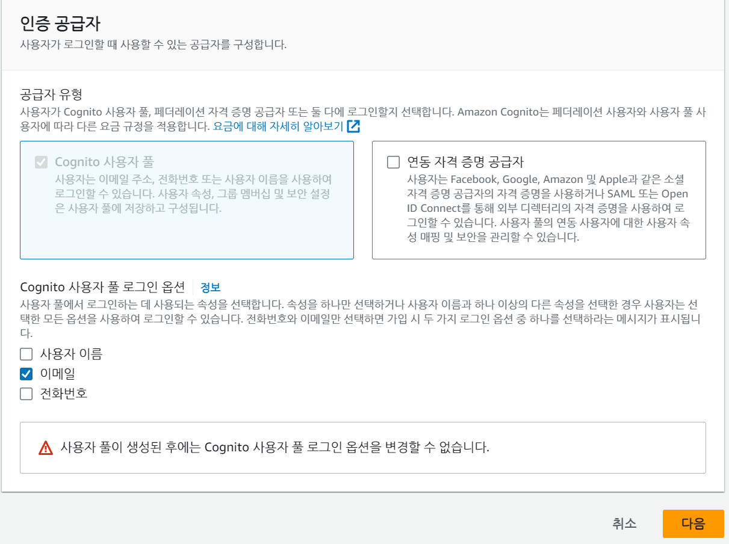Click the Cognito 사용자 풀 title text

(105, 162)
